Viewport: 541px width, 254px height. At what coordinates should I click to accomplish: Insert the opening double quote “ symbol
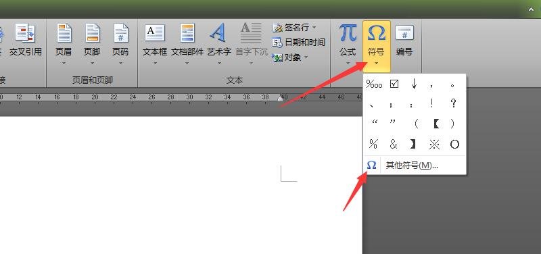[x=375, y=122]
